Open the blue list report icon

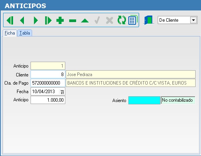click(x=133, y=20)
